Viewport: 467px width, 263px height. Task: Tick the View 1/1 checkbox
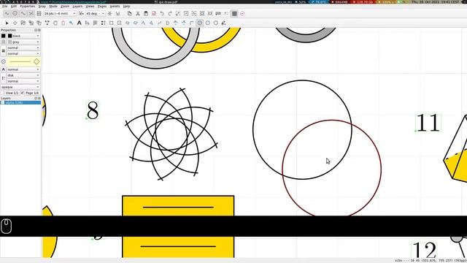click(2, 93)
